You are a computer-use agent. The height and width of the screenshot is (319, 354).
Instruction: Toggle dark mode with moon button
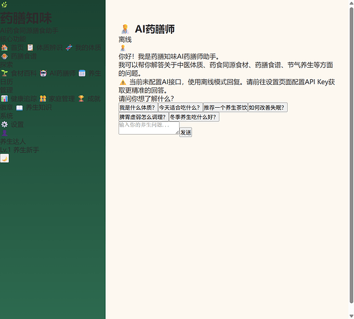point(4,158)
